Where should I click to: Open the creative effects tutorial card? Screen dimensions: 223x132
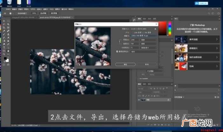197,57
